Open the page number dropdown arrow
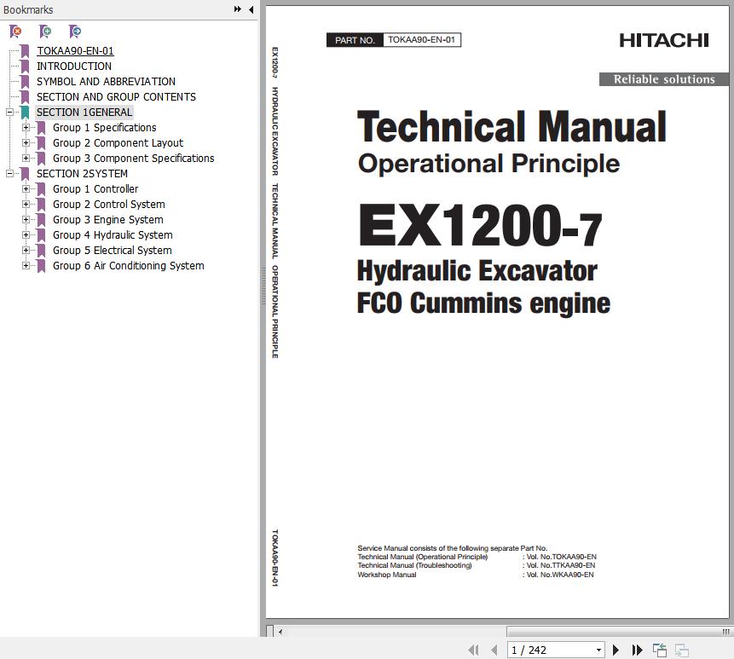The image size is (734, 659). point(598,650)
